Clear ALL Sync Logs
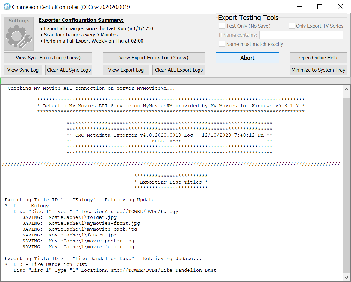 click(x=69, y=70)
